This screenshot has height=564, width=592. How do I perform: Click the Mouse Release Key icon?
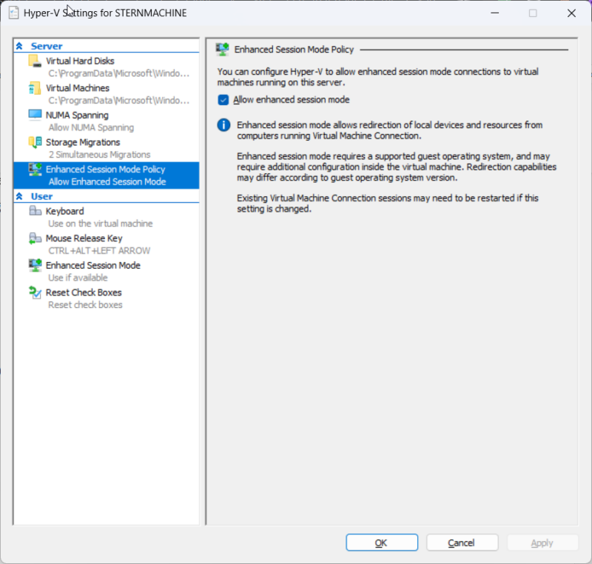click(x=35, y=238)
